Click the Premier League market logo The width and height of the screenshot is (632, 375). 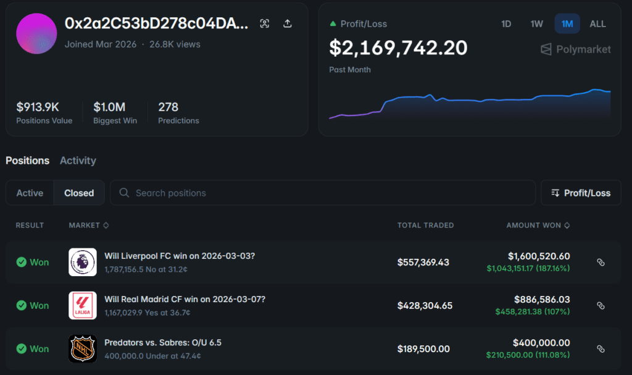tap(82, 262)
